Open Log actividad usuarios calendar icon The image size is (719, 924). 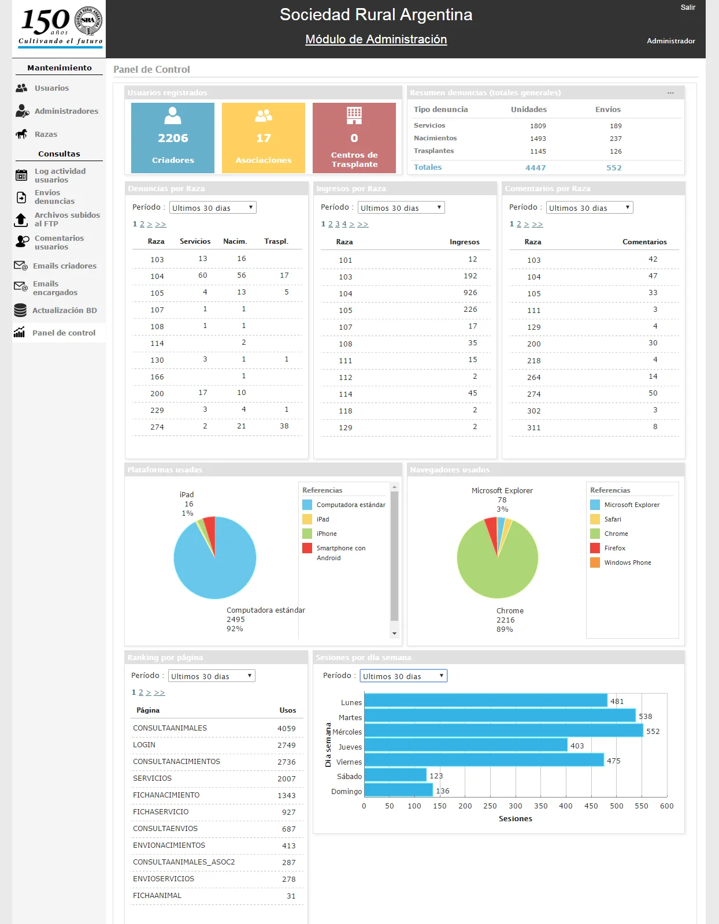(x=21, y=176)
